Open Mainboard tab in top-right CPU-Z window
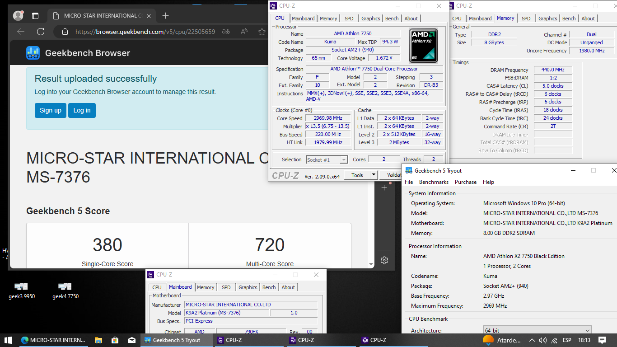This screenshot has height=347, width=617. tap(480, 19)
